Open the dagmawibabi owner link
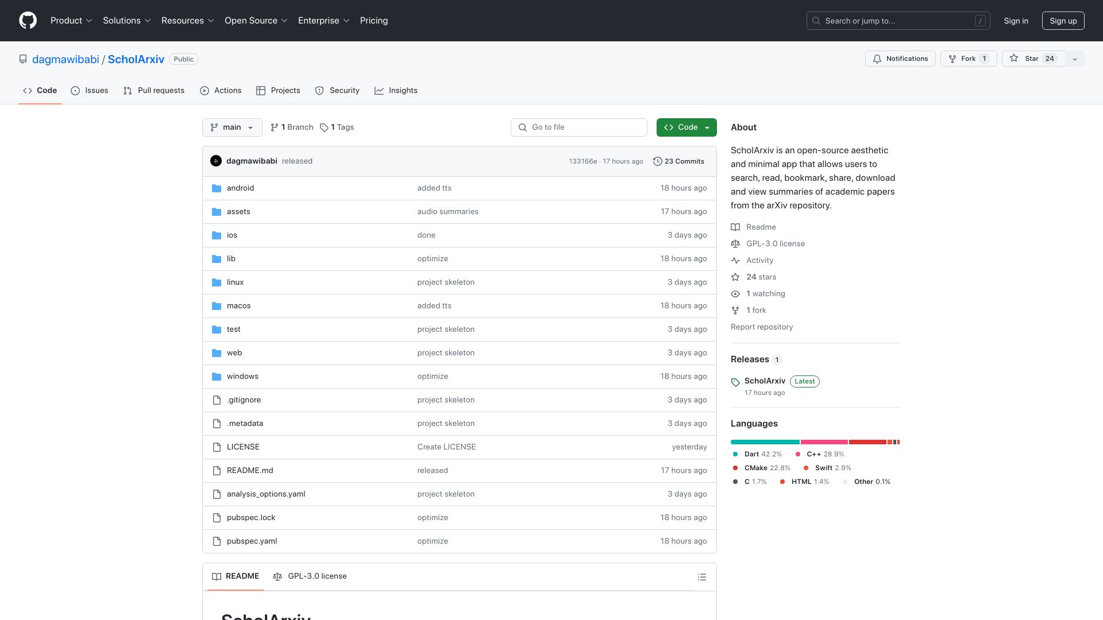The width and height of the screenshot is (1103, 620). (65, 59)
